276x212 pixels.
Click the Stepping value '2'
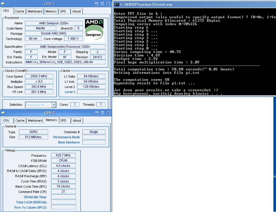tap(98, 52)
